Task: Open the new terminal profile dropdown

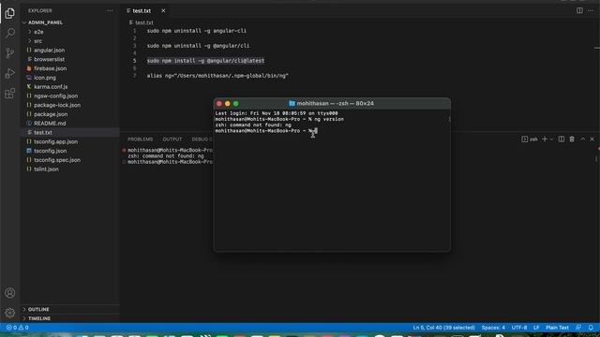Action: tap(551, 139)
